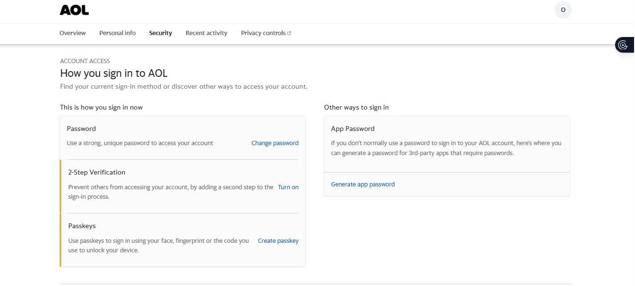Open Privacy controls
Viewport: 635px width, 286px height.
(263, 33)
